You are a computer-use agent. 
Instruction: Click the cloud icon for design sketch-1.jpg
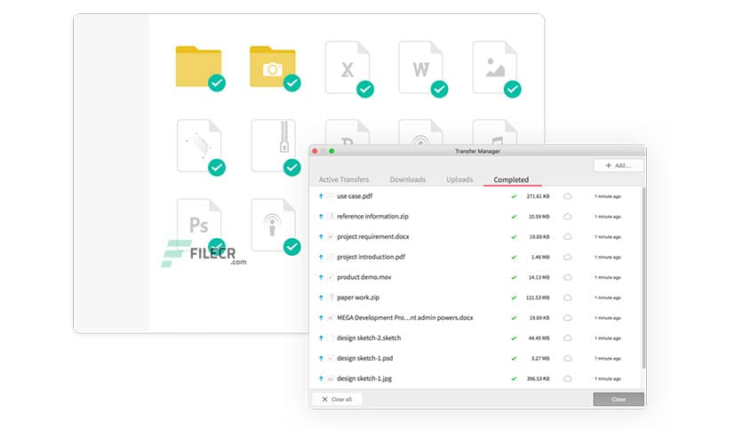(567, 378)
